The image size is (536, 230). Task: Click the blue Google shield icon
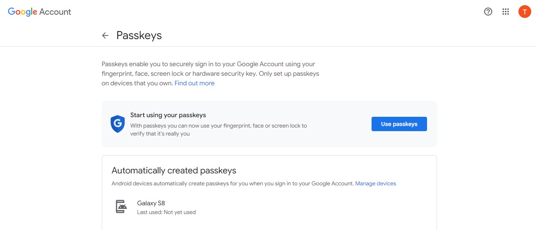pos(118,124)
